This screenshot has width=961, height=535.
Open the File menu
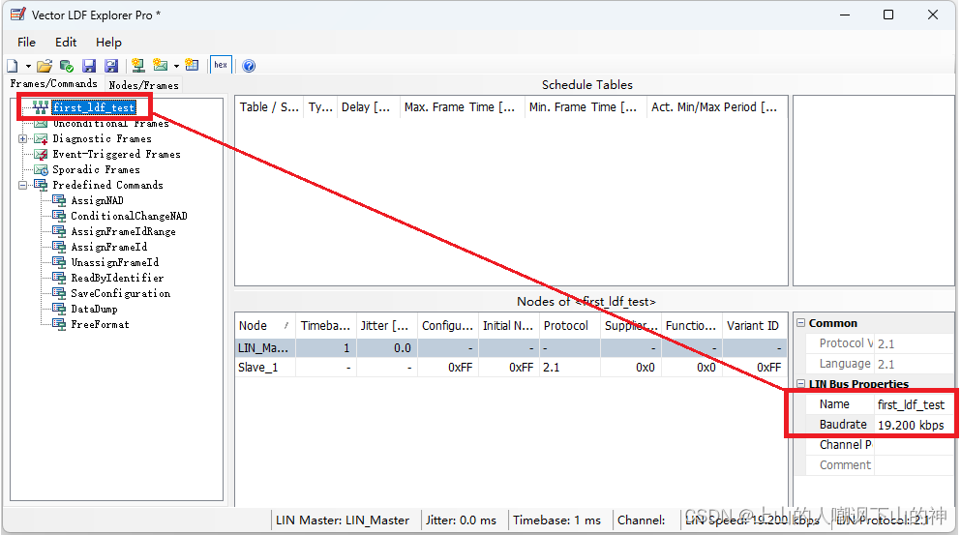(x=26, y=43)
